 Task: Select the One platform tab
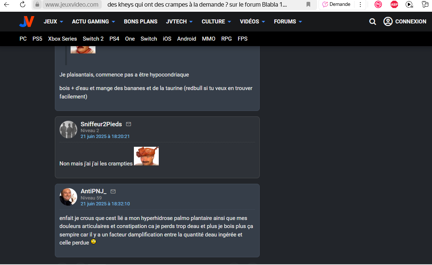click(130, 39)
